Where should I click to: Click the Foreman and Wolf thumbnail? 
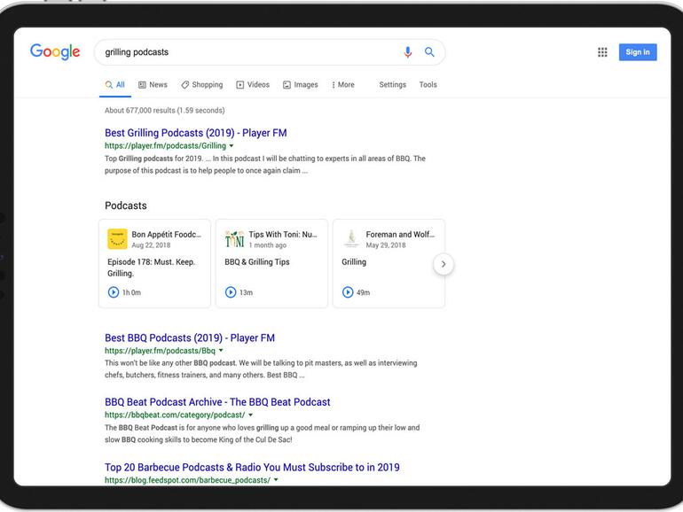(x=351, y=239)
